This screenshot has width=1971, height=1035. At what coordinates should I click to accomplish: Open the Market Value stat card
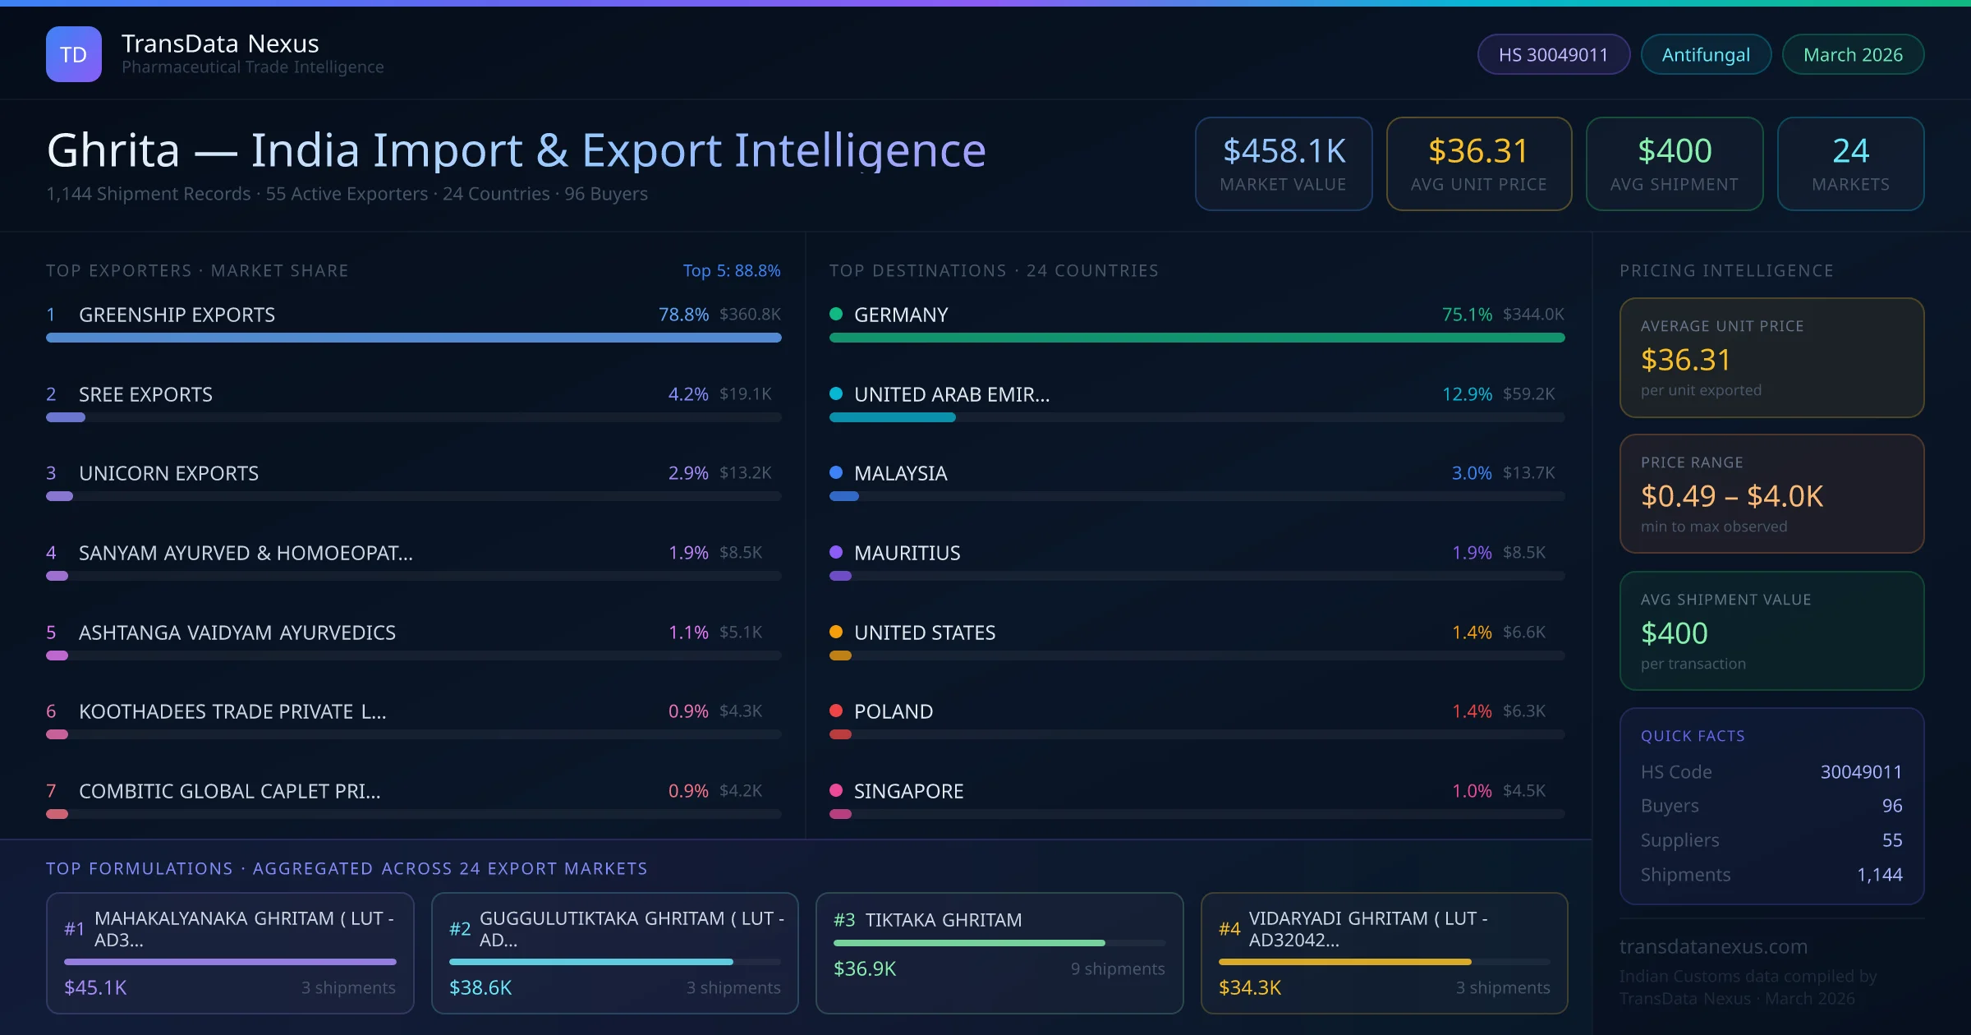(1283, 163)
